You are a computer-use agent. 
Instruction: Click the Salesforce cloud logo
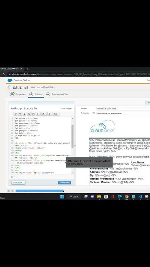10,80
